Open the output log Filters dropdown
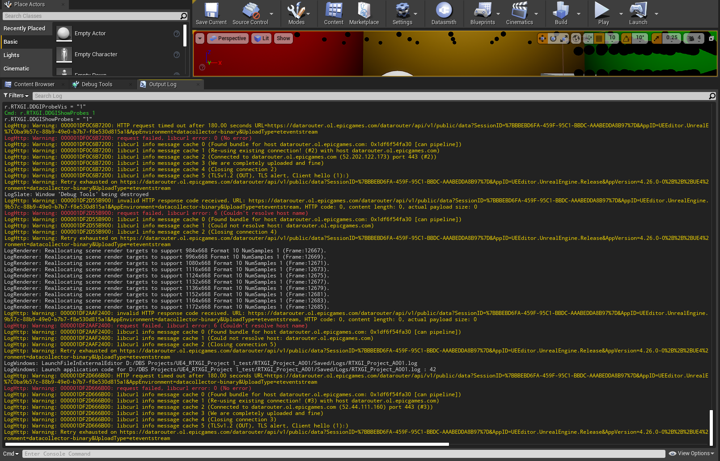 tap(16, 96)
